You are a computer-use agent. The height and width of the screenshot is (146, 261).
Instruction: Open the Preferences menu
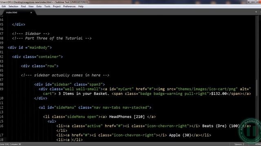click(x=69, y=6)
